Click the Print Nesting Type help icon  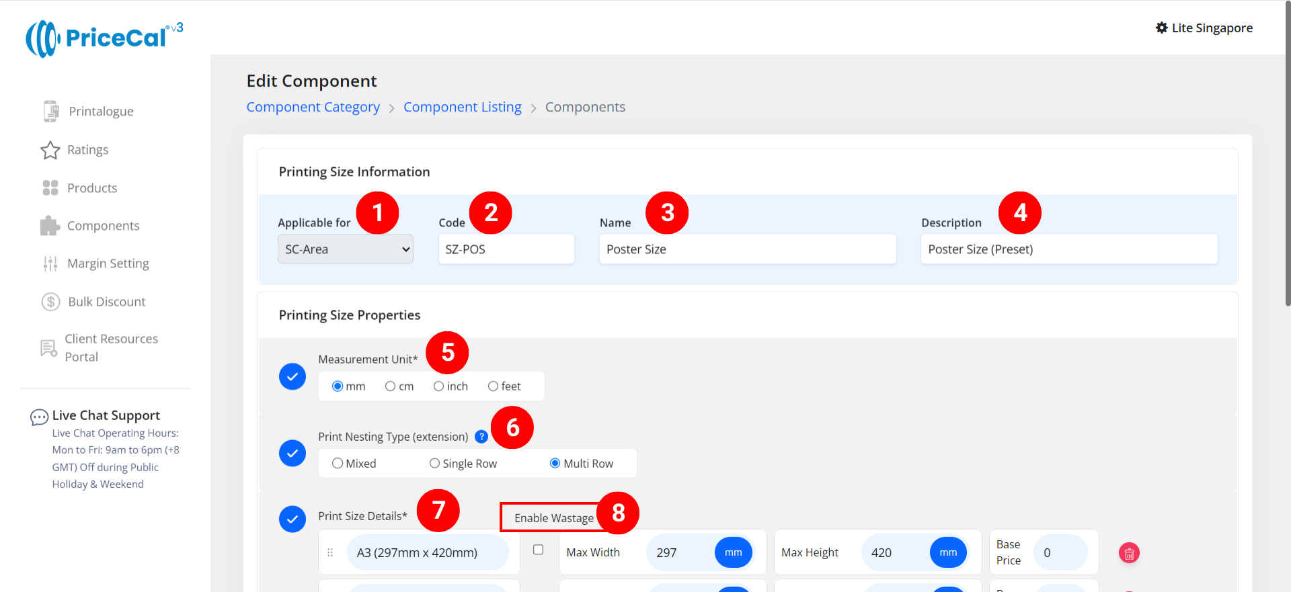481,437
